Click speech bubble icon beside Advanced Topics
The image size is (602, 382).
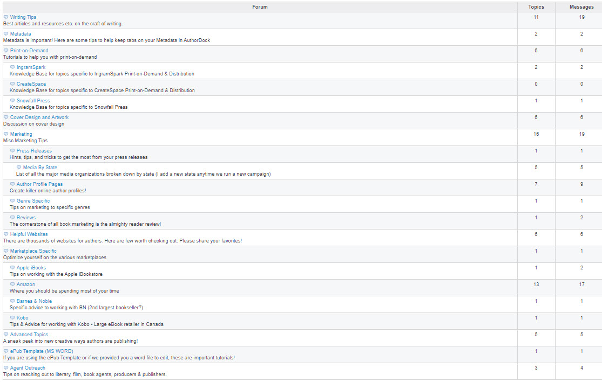coord(6,335)
